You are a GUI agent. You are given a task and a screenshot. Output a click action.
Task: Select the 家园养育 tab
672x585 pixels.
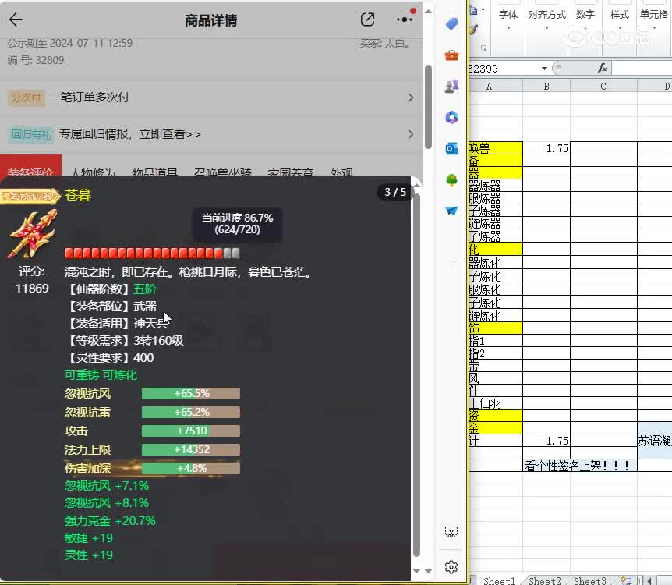tap(291, 172)
